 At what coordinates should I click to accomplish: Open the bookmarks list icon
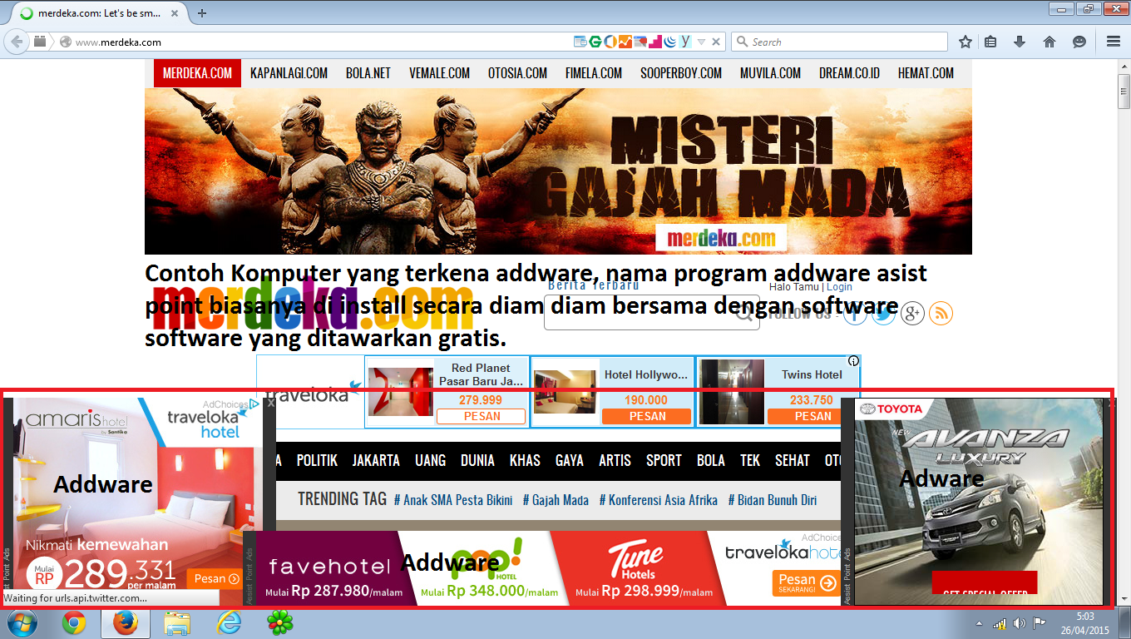coord(990,42)
